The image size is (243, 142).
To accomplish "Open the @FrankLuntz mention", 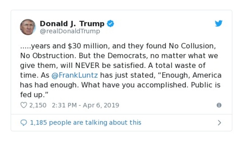I will tap(75, 75).
